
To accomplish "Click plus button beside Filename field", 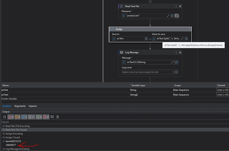I will (172, 16).
